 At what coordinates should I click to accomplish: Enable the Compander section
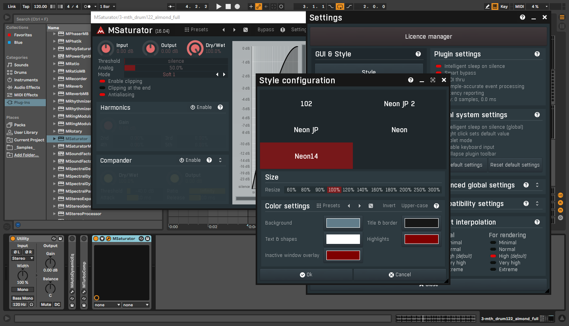tap(190, 160)
